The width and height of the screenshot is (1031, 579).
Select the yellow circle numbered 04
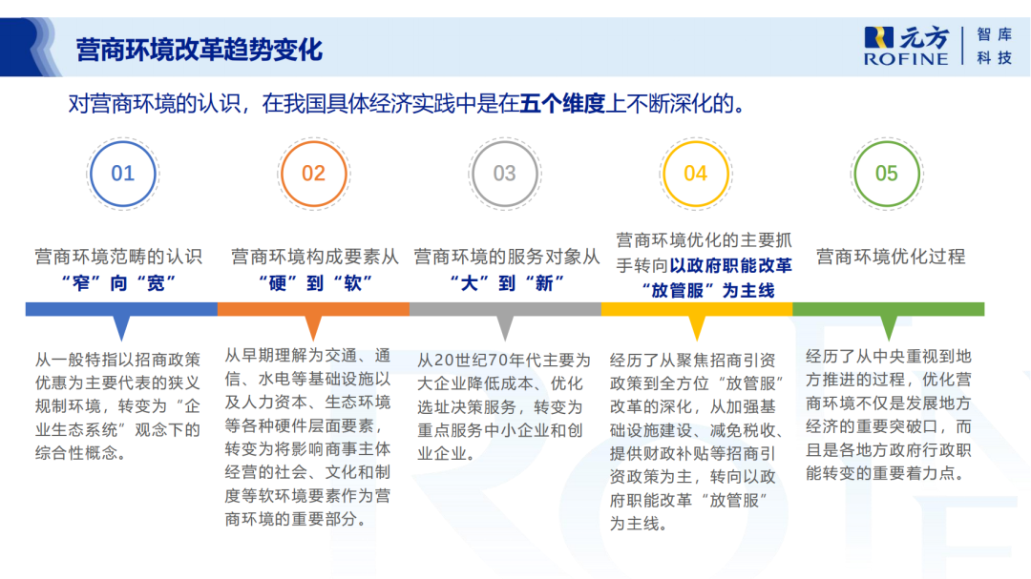click(695, 174)
